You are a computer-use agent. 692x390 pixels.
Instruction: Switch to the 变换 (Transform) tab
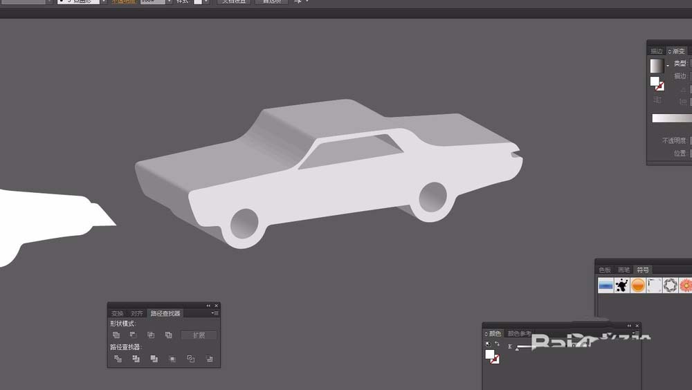[x=118, y=313]
